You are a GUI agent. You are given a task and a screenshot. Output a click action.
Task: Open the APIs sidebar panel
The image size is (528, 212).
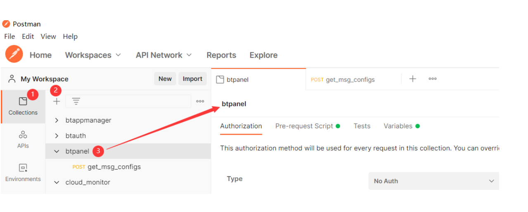pos(23,139)
